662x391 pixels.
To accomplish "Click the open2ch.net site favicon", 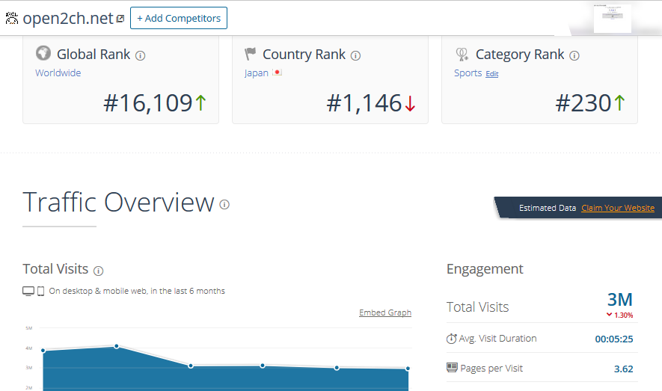I will (12, 19).
